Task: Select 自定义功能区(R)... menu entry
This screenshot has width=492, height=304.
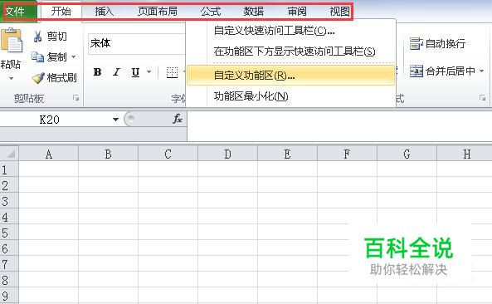Action: (290, 76)
